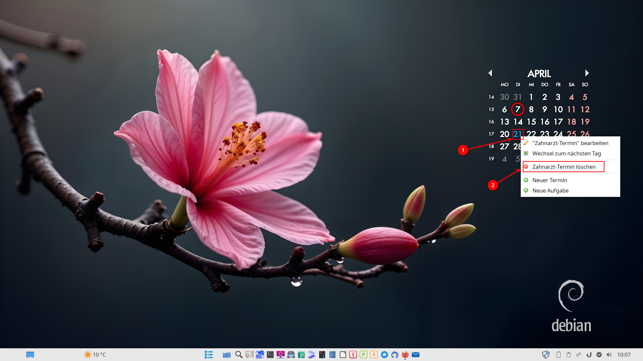
Task: Open the KDE Connect phone tray icon
Action: tap(558, 355)
